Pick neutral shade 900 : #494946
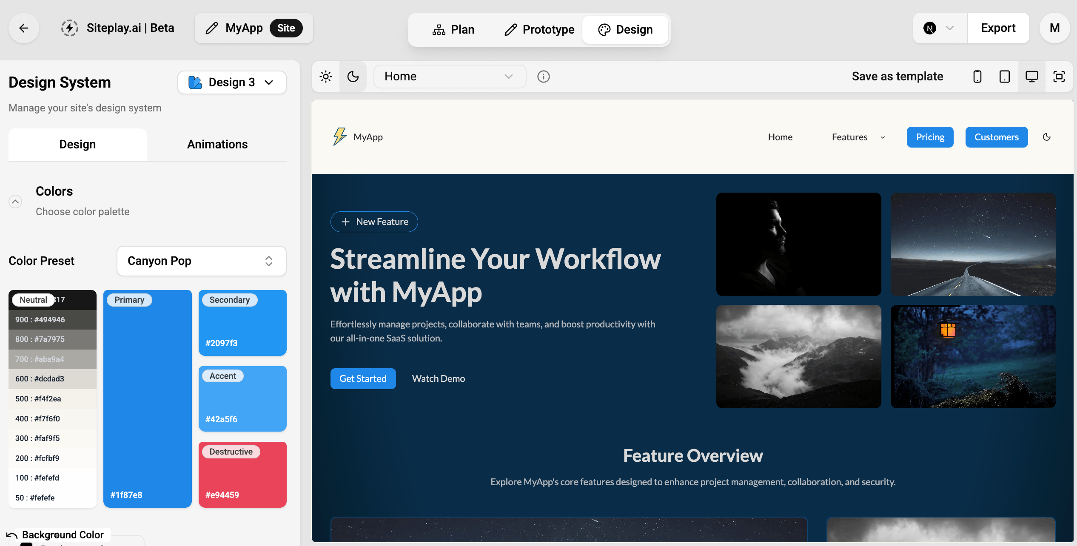This screenshot has width=1077, height=546. point(52,320)
